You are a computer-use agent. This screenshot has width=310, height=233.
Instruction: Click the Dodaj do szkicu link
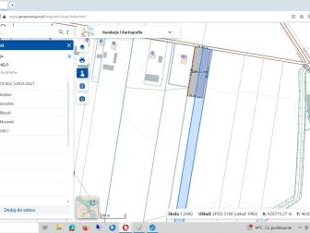(19, 210)
